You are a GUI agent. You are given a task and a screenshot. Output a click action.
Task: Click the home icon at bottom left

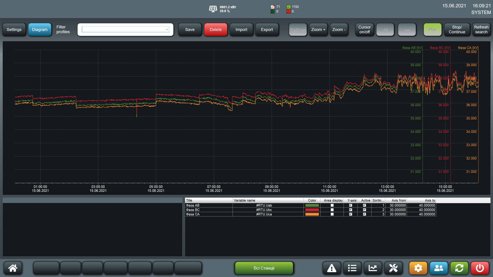tap(13, 268)
